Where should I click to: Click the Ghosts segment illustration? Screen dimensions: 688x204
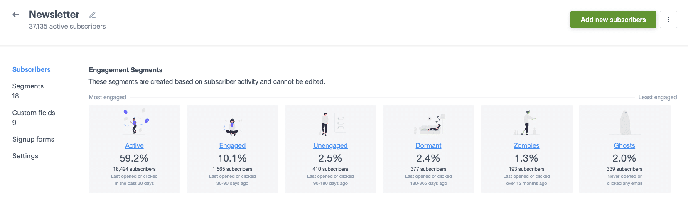point(624,123)
